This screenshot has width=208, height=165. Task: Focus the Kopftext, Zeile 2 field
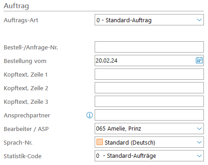pos(149,88)
